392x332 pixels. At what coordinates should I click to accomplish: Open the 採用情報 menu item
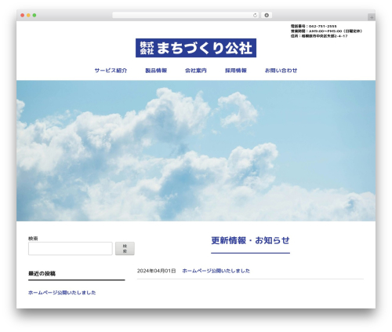(x=236, y=71)
